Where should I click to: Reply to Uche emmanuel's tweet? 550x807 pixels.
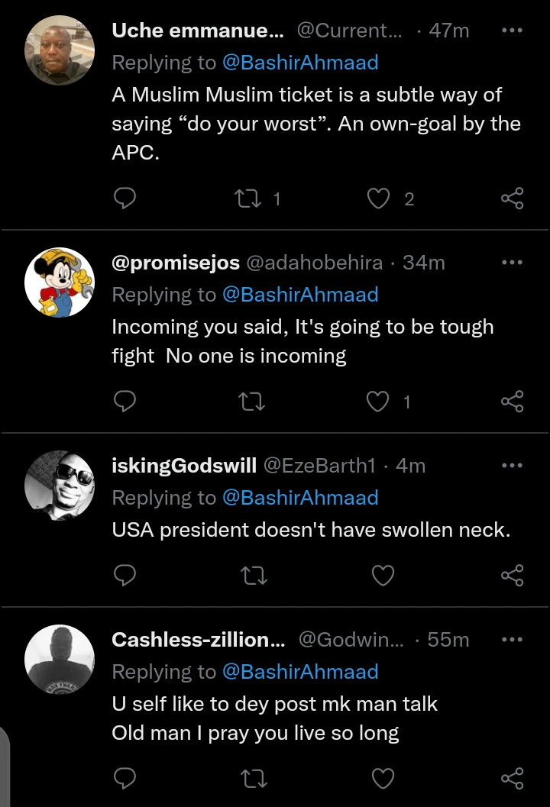pyautogui.click(x=125, y=199)
